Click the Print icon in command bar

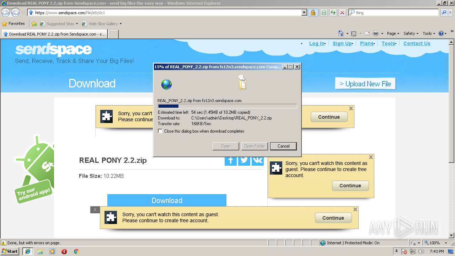click(x=376, y=33)
